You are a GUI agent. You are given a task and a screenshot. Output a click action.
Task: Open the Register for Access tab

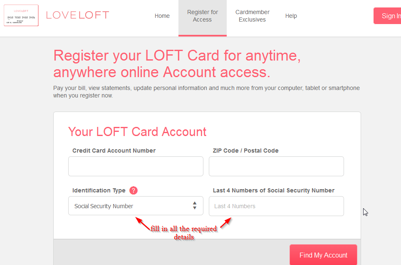(x=203, y=16)
